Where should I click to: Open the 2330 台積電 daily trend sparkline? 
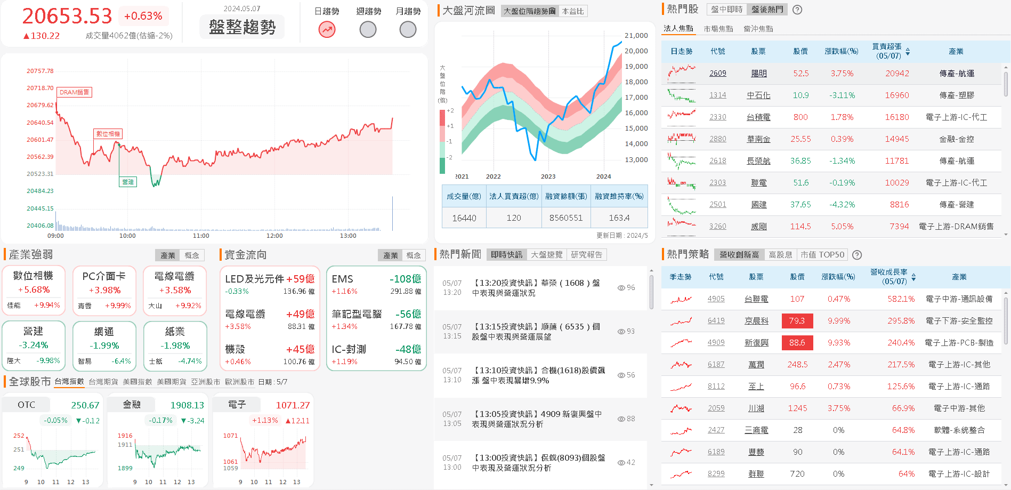point(682,117)
